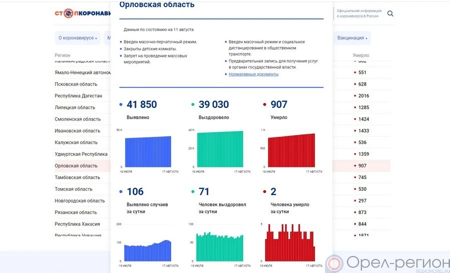Image resolution: width=450 pixels, height=273 pixels.
Task: Select Республика Дагестан in the region list
Action: point(78,96)
